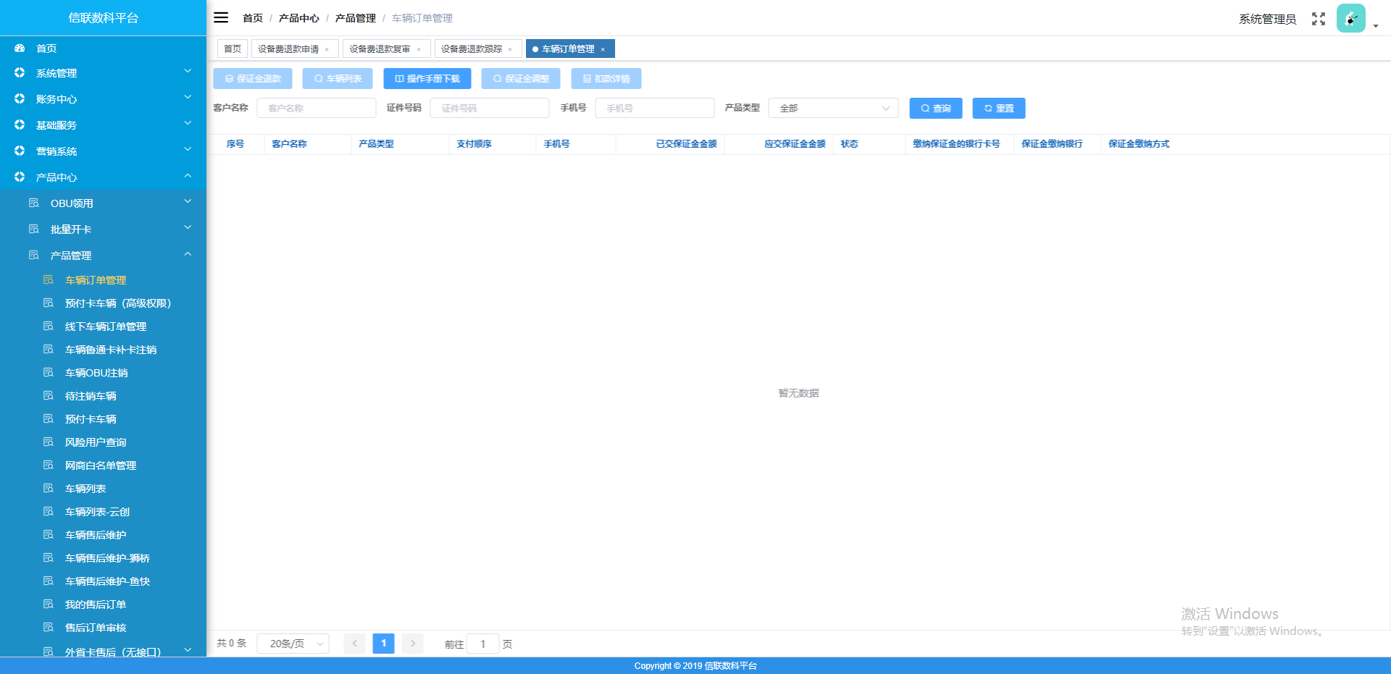1391x674 pixels.
Task: Focus the 证件号码 input field
Action: point(490,108)
